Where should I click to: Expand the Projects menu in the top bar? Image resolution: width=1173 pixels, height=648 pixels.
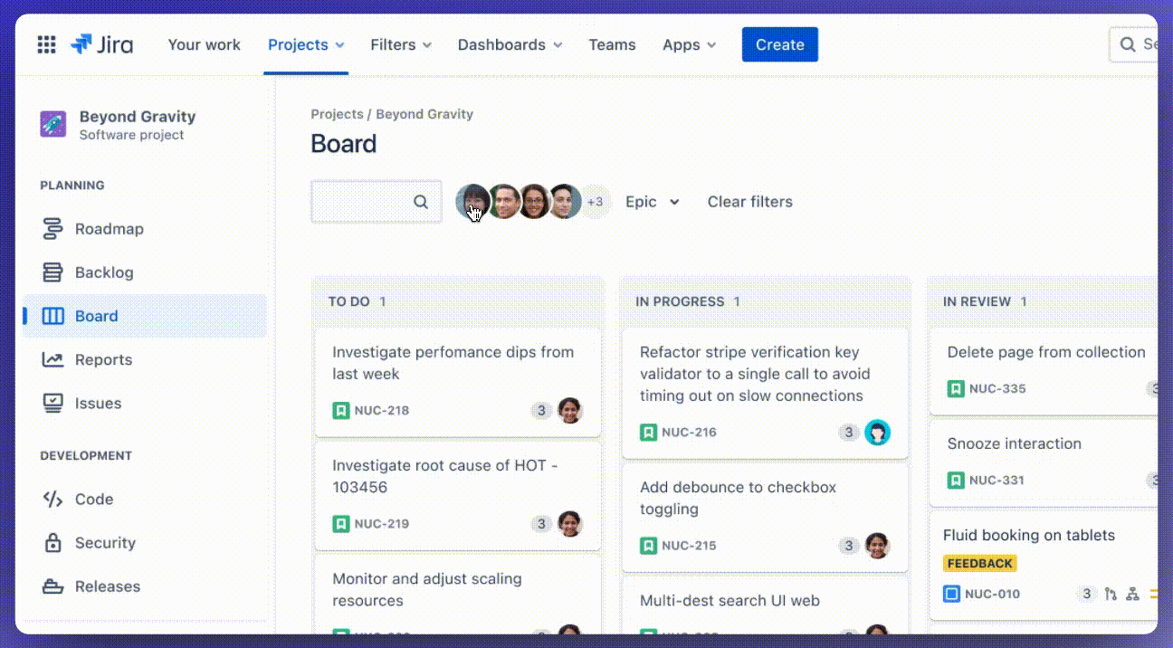click(306, 44)
